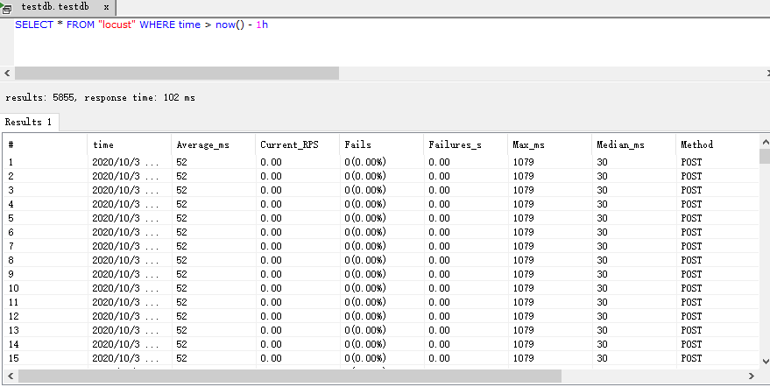Click the results count and response time status
This screenshot has height=387, width=770.
point(100,98)
